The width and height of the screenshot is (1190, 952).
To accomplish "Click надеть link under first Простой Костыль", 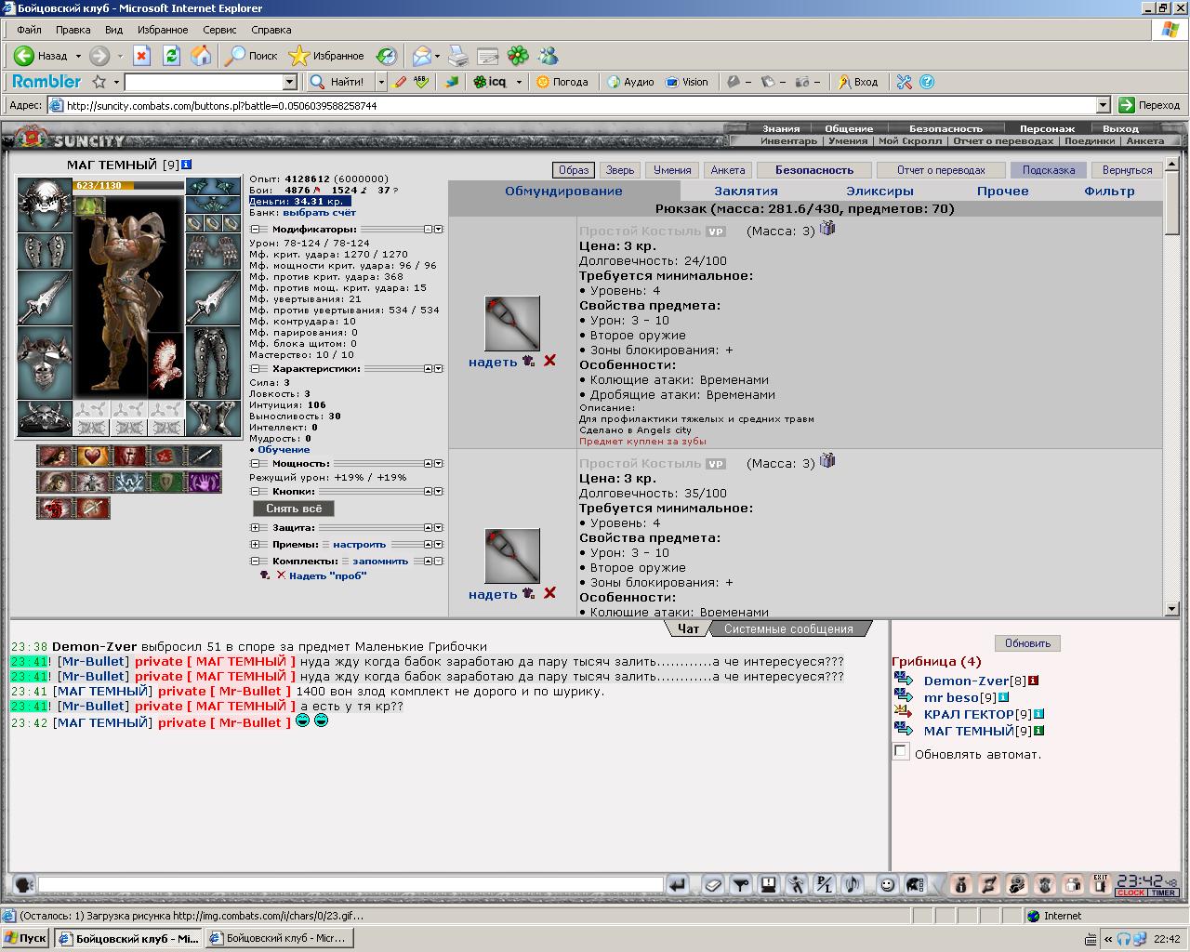I will pyautogui.click(x=493, y=362).
